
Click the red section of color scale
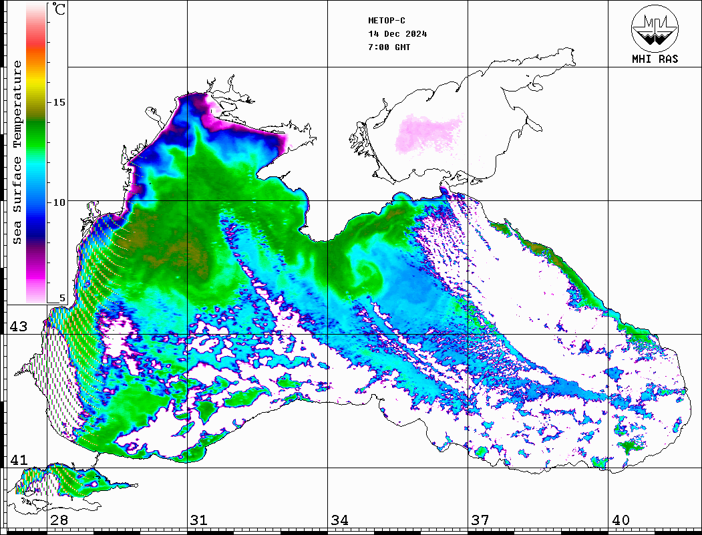36,41
